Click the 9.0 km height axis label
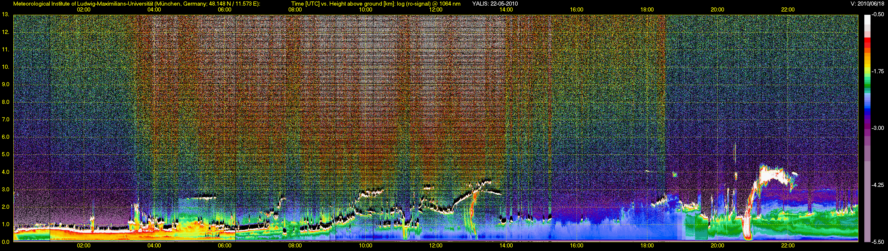 6,84
